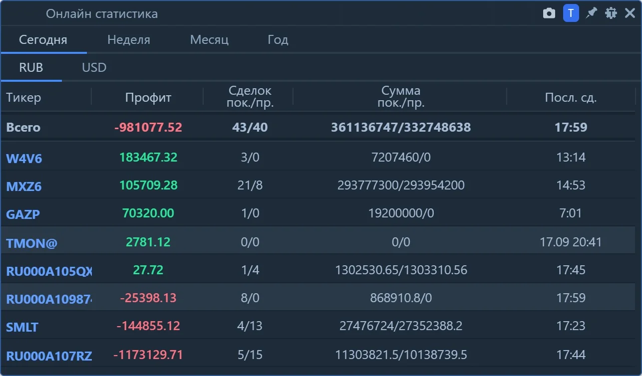
Task: Open the RU000A107RZ ticker
Action: point(49,356)
